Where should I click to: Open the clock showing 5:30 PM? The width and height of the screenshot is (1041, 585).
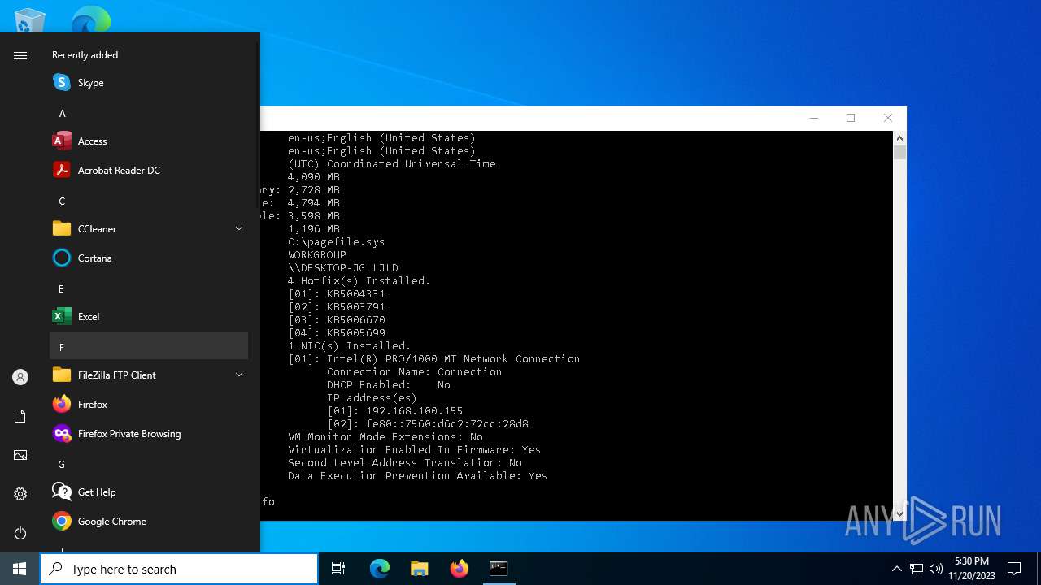tap(972, 569)
